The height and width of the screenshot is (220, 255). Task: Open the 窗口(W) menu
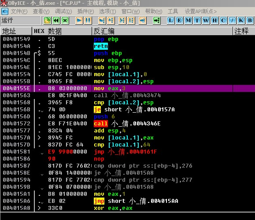131,11
